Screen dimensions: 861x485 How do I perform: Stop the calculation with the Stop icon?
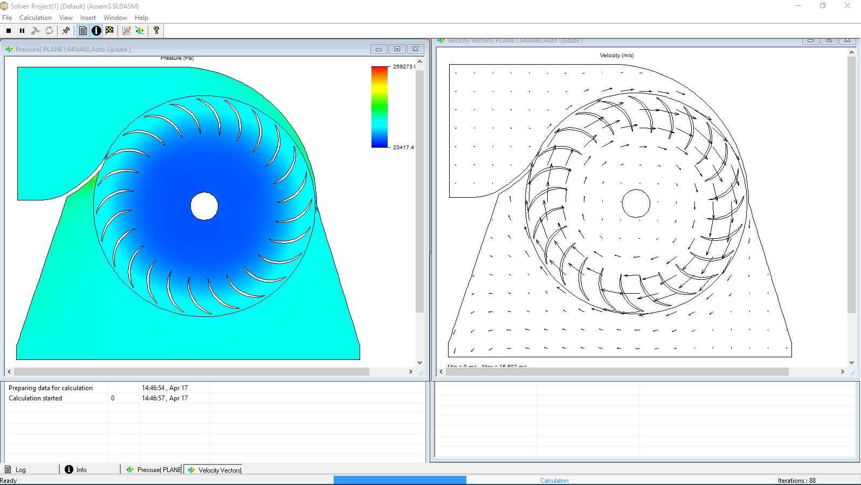[x=9, y=31]
